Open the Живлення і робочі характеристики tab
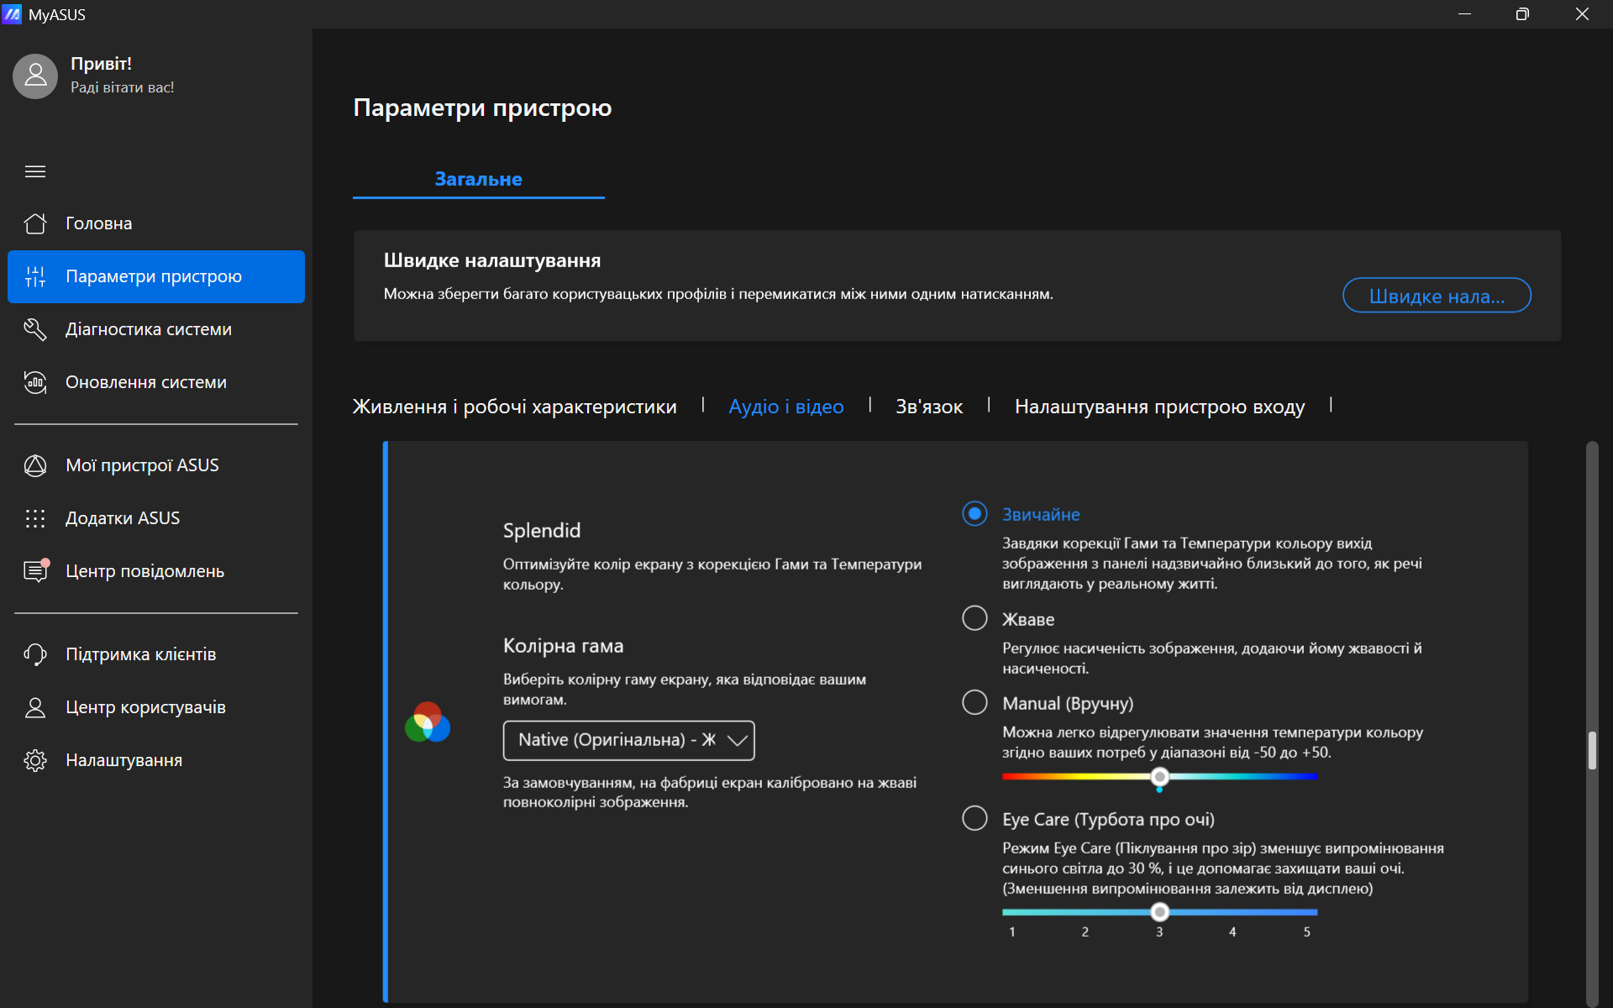 click(514, 407)
